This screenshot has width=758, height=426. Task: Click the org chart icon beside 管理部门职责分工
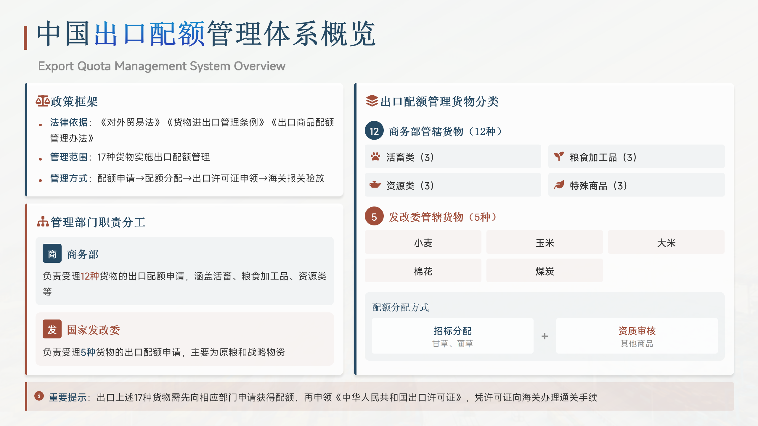43,222
